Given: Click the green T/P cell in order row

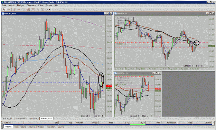Looking at the screenshot, I should tap(138, 124).
